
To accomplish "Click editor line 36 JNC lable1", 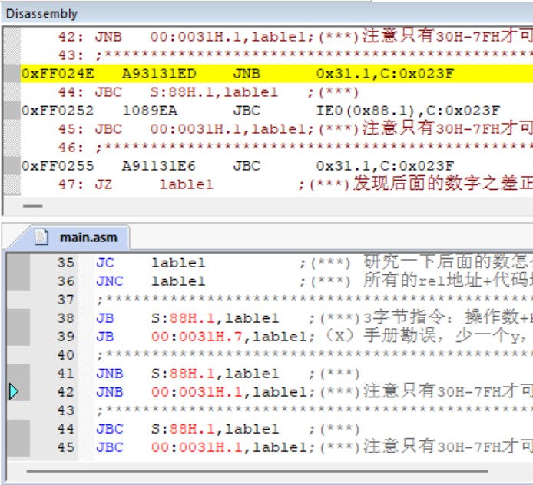I will click(313, 281).
